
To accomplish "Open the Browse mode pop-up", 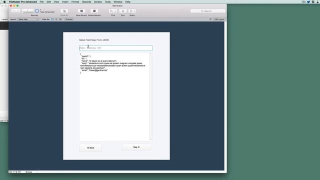I will [x=29, y=172].
